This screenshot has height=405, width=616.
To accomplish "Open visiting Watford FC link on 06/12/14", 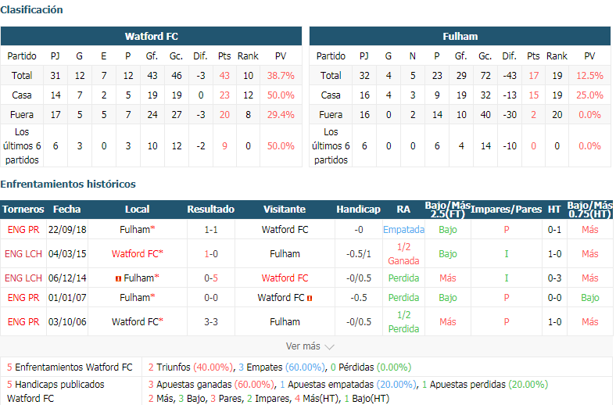I will [285, 278].
